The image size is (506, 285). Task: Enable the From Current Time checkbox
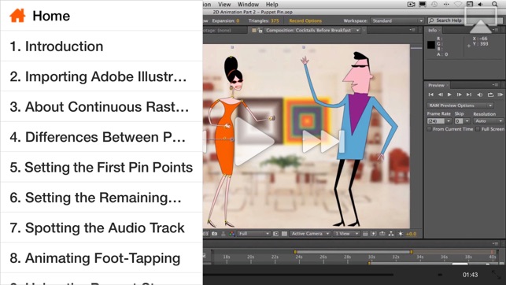(429, 129)
